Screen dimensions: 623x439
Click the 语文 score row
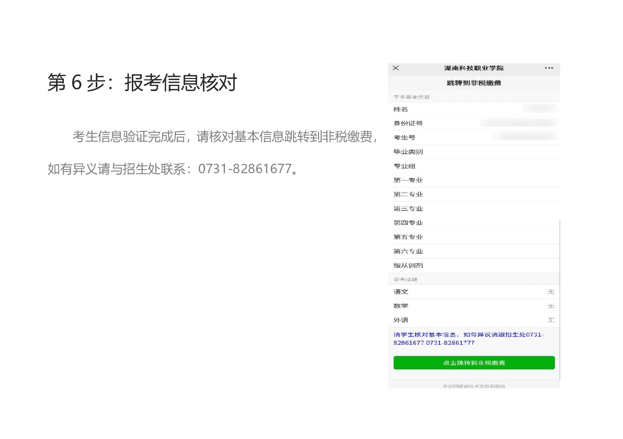pos(474,292)
